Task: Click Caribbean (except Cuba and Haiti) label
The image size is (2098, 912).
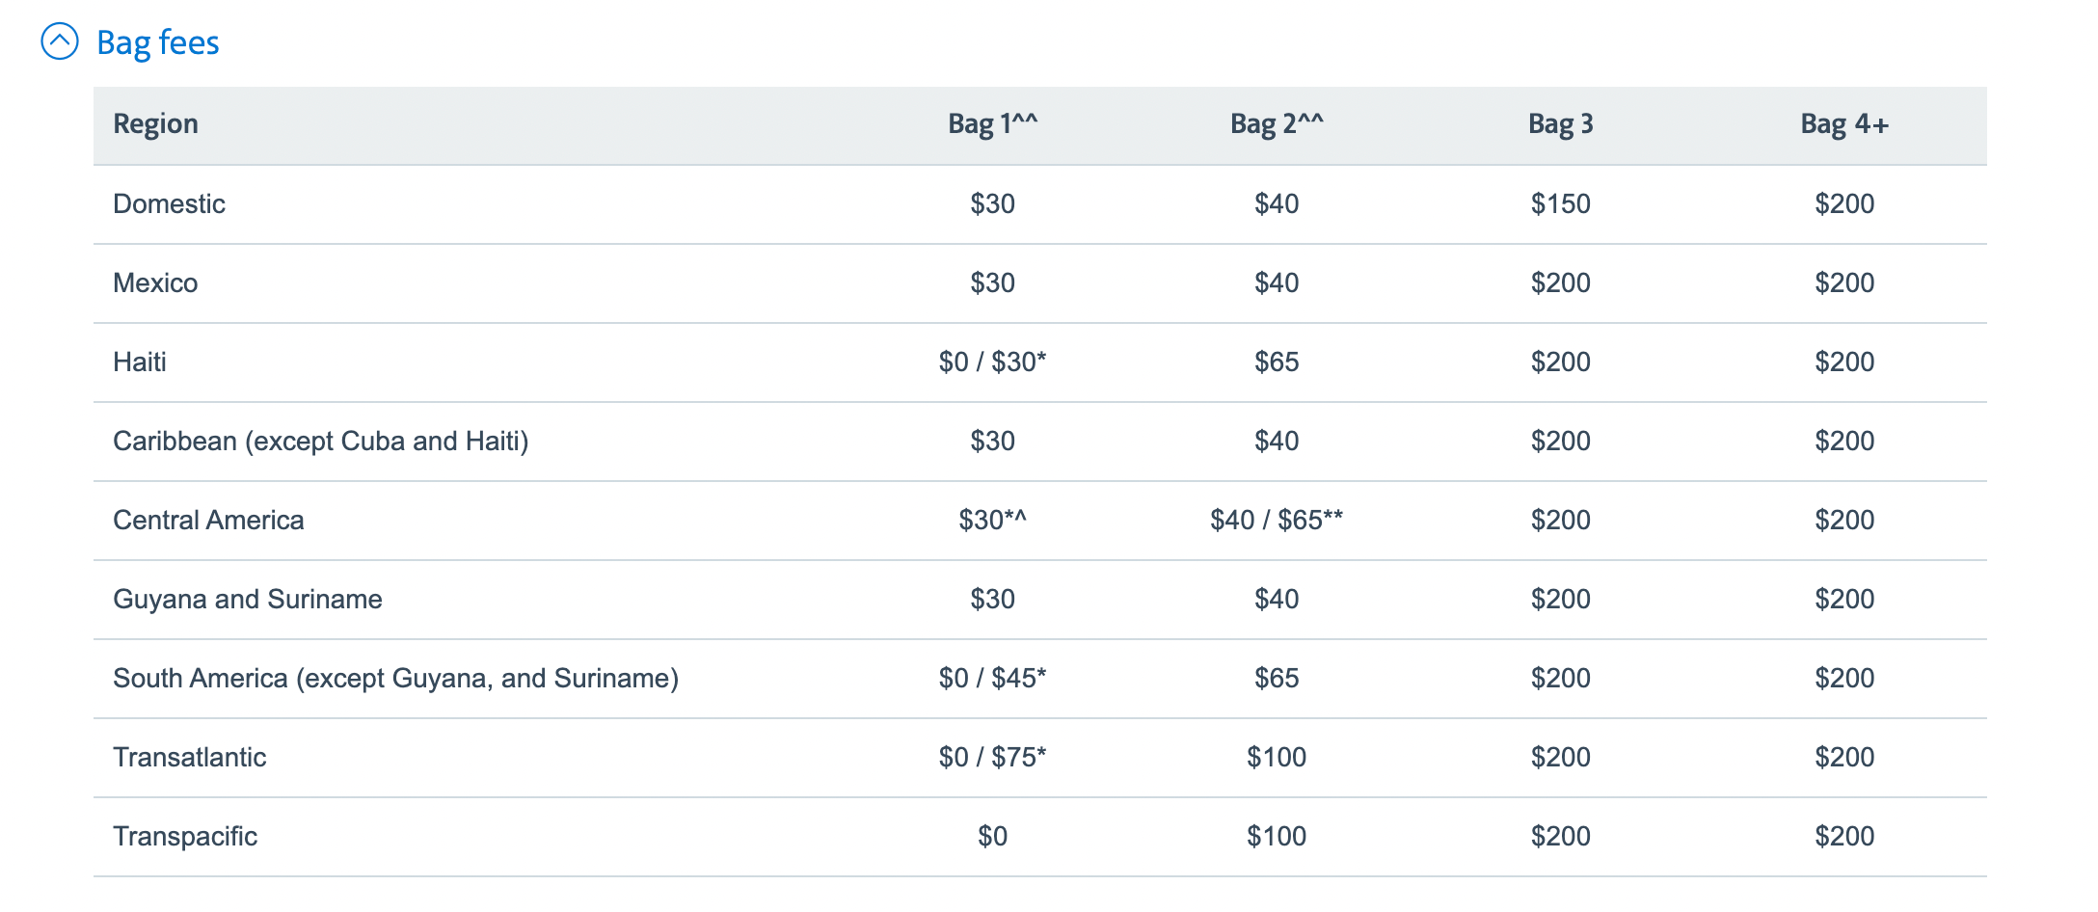Action: (x=320, y=442)
